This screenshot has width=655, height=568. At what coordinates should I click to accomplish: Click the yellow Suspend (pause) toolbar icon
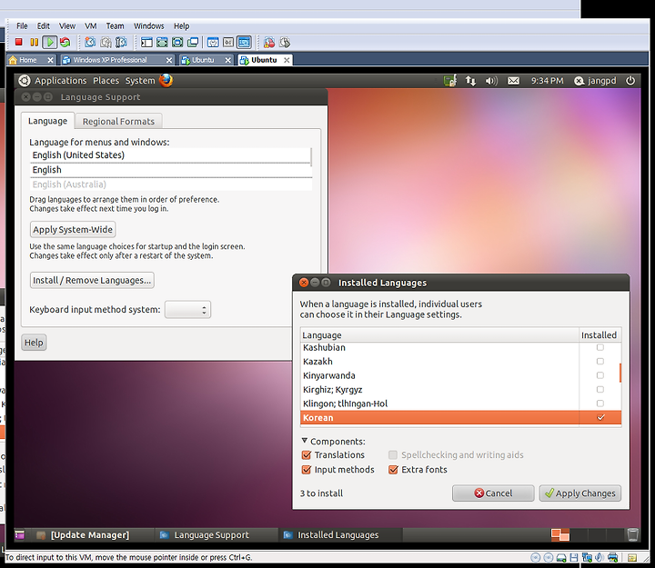[35, 42]
